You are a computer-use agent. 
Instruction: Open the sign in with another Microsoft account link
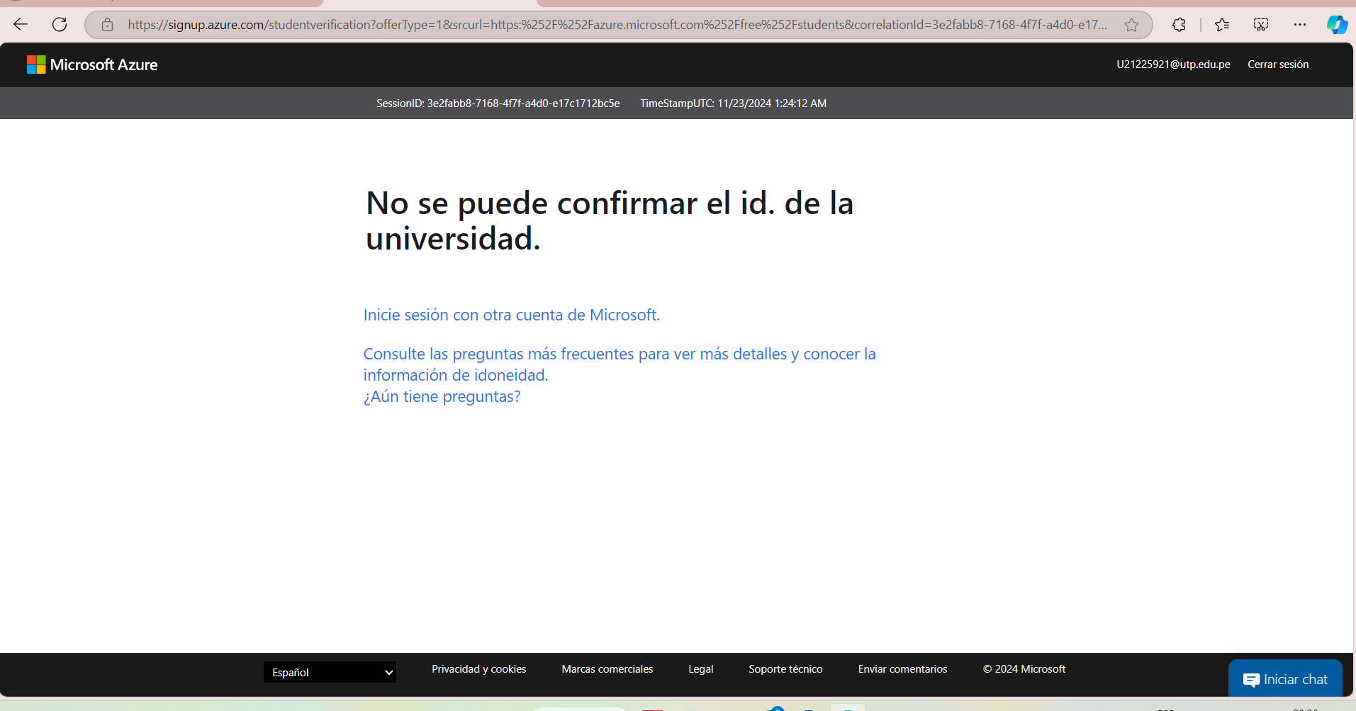pos(511,315)
